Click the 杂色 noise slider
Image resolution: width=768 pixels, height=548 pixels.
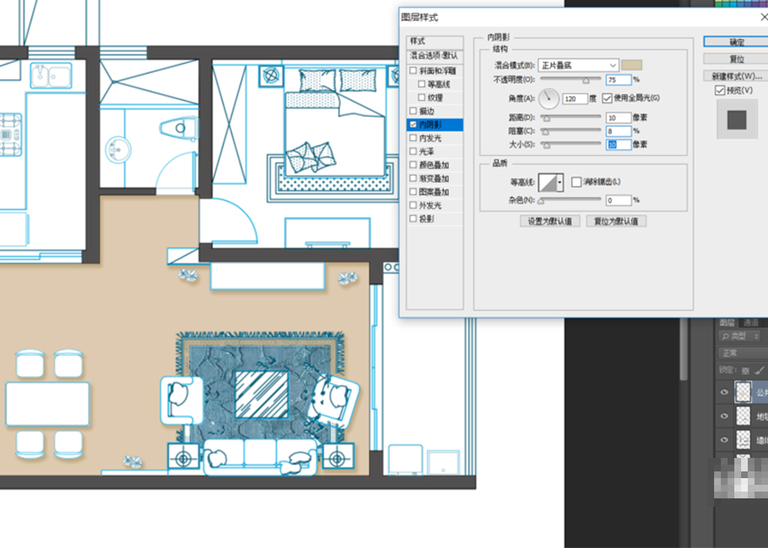click(571, 200)
